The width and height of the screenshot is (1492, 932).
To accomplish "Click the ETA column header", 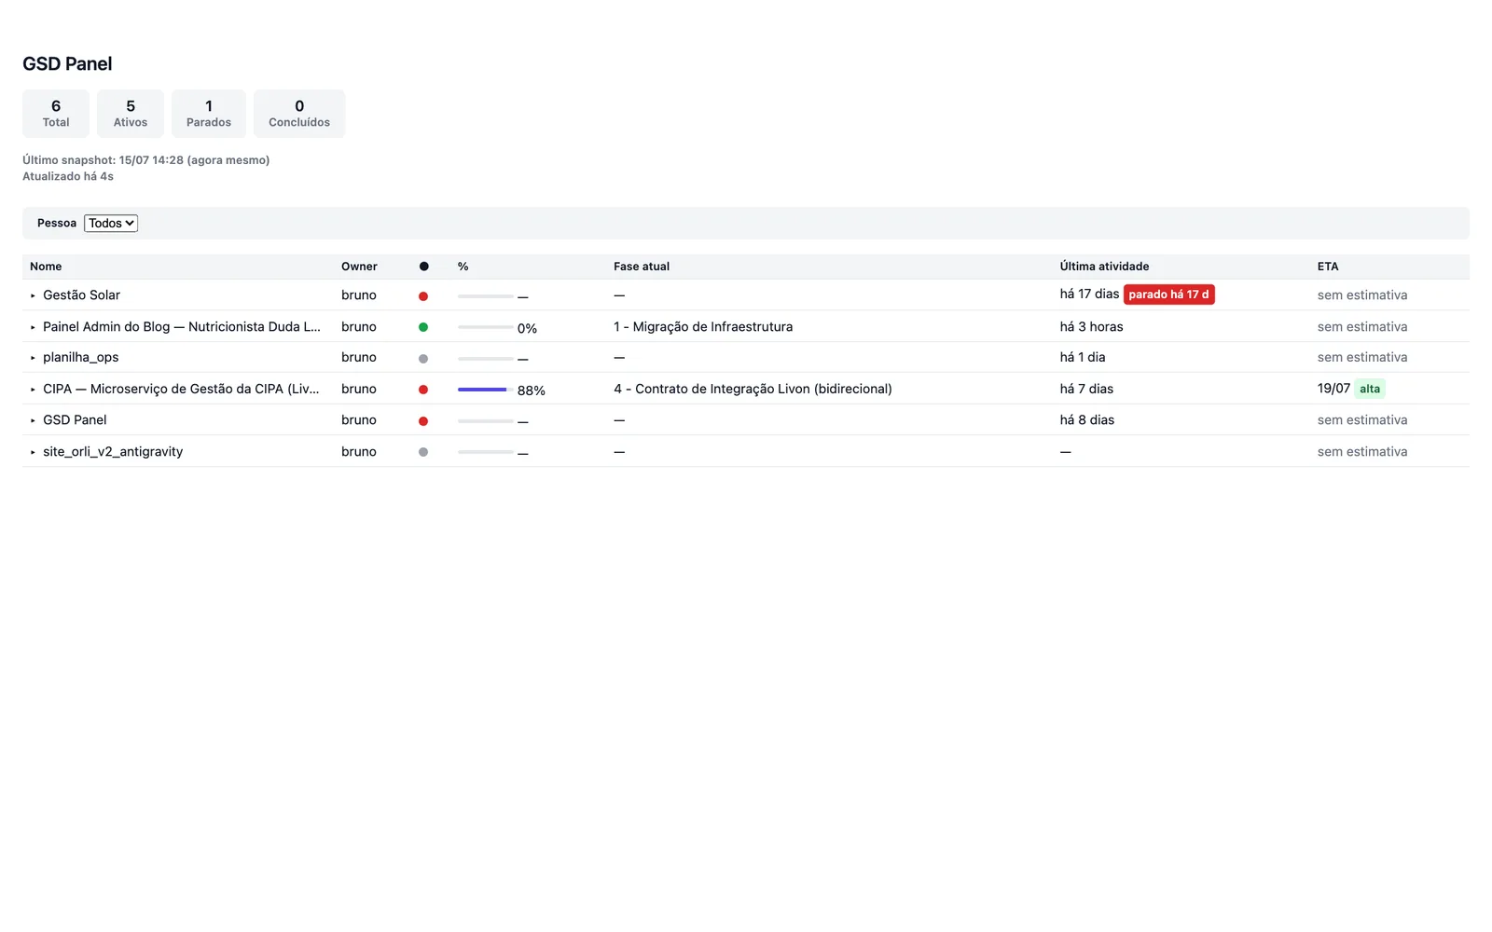I will tap(1328, 267).
